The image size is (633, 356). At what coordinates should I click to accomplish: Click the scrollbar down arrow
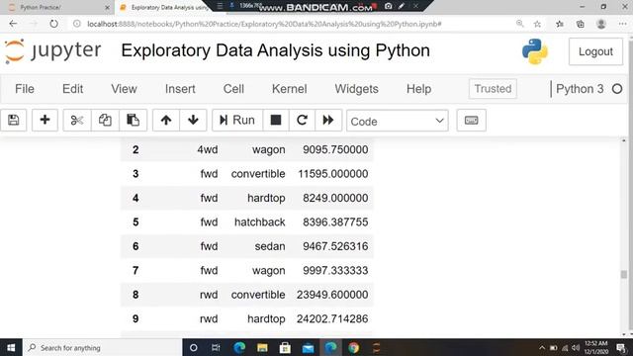coord(624,334)
